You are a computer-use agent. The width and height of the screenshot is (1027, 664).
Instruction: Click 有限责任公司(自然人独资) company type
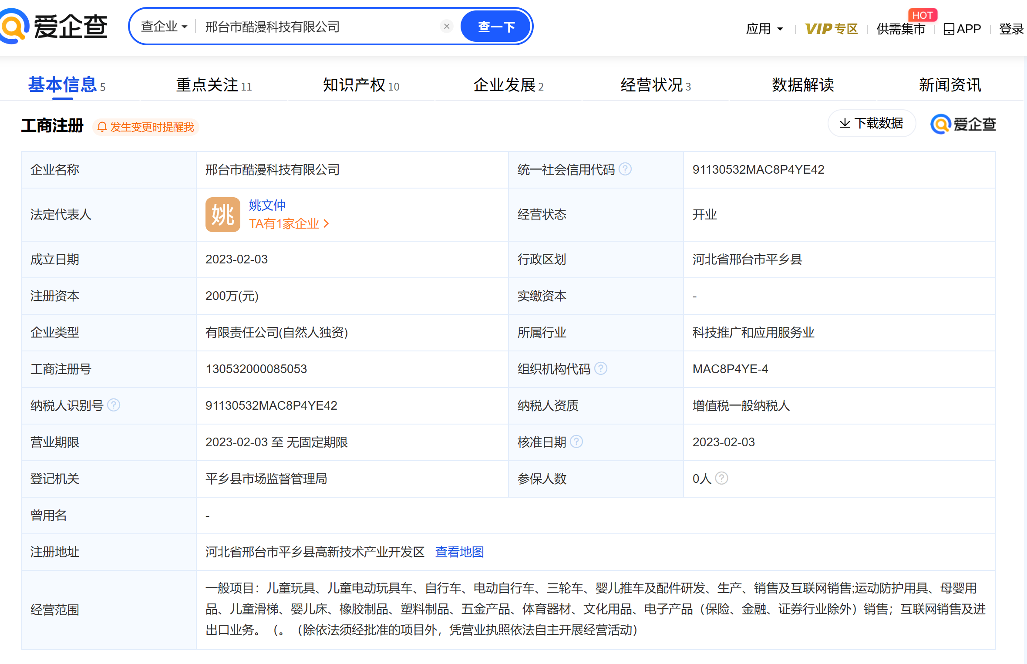click(x=276, y=332)
